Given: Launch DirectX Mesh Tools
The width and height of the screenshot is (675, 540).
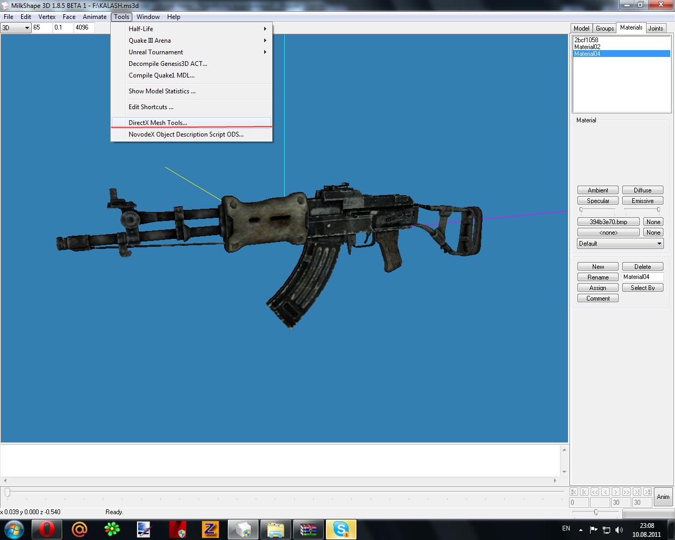Looking at the screenshot, I should [191, 123].
